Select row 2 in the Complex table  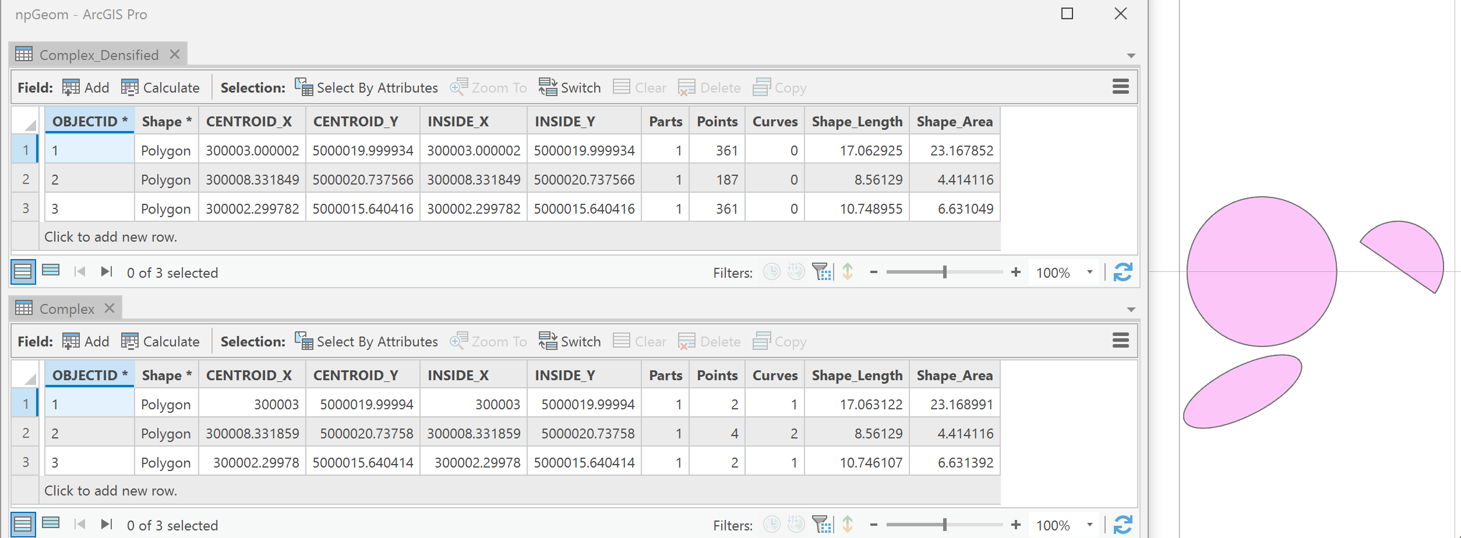coord(25,432)
